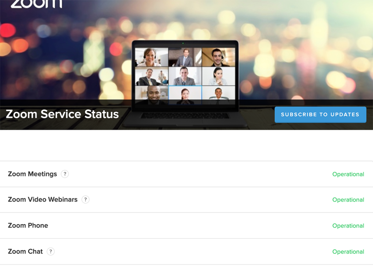Click the Operational status for Zoom Video Webinars
The width and height of the screenshot is (373, 266).
click(348, 200)
